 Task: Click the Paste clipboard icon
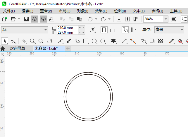[x=79, y=19]
